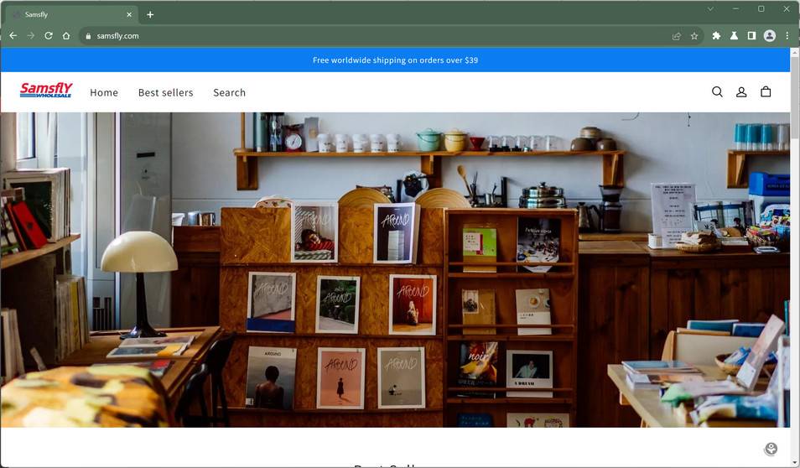Open the Home menu link
The image size is (800, 468).
point(104,92)
